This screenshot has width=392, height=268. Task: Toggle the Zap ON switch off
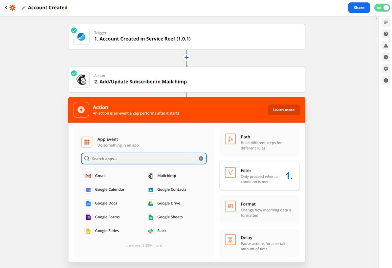tap(382, 8)
